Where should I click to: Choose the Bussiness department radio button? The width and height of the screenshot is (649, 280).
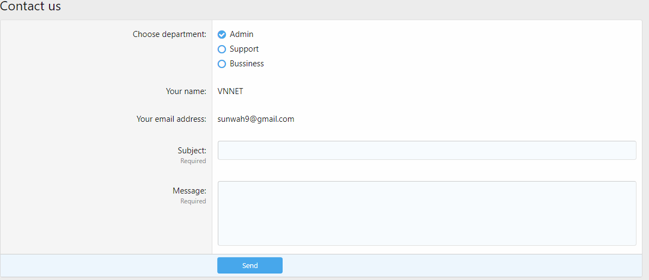[222, 64]
